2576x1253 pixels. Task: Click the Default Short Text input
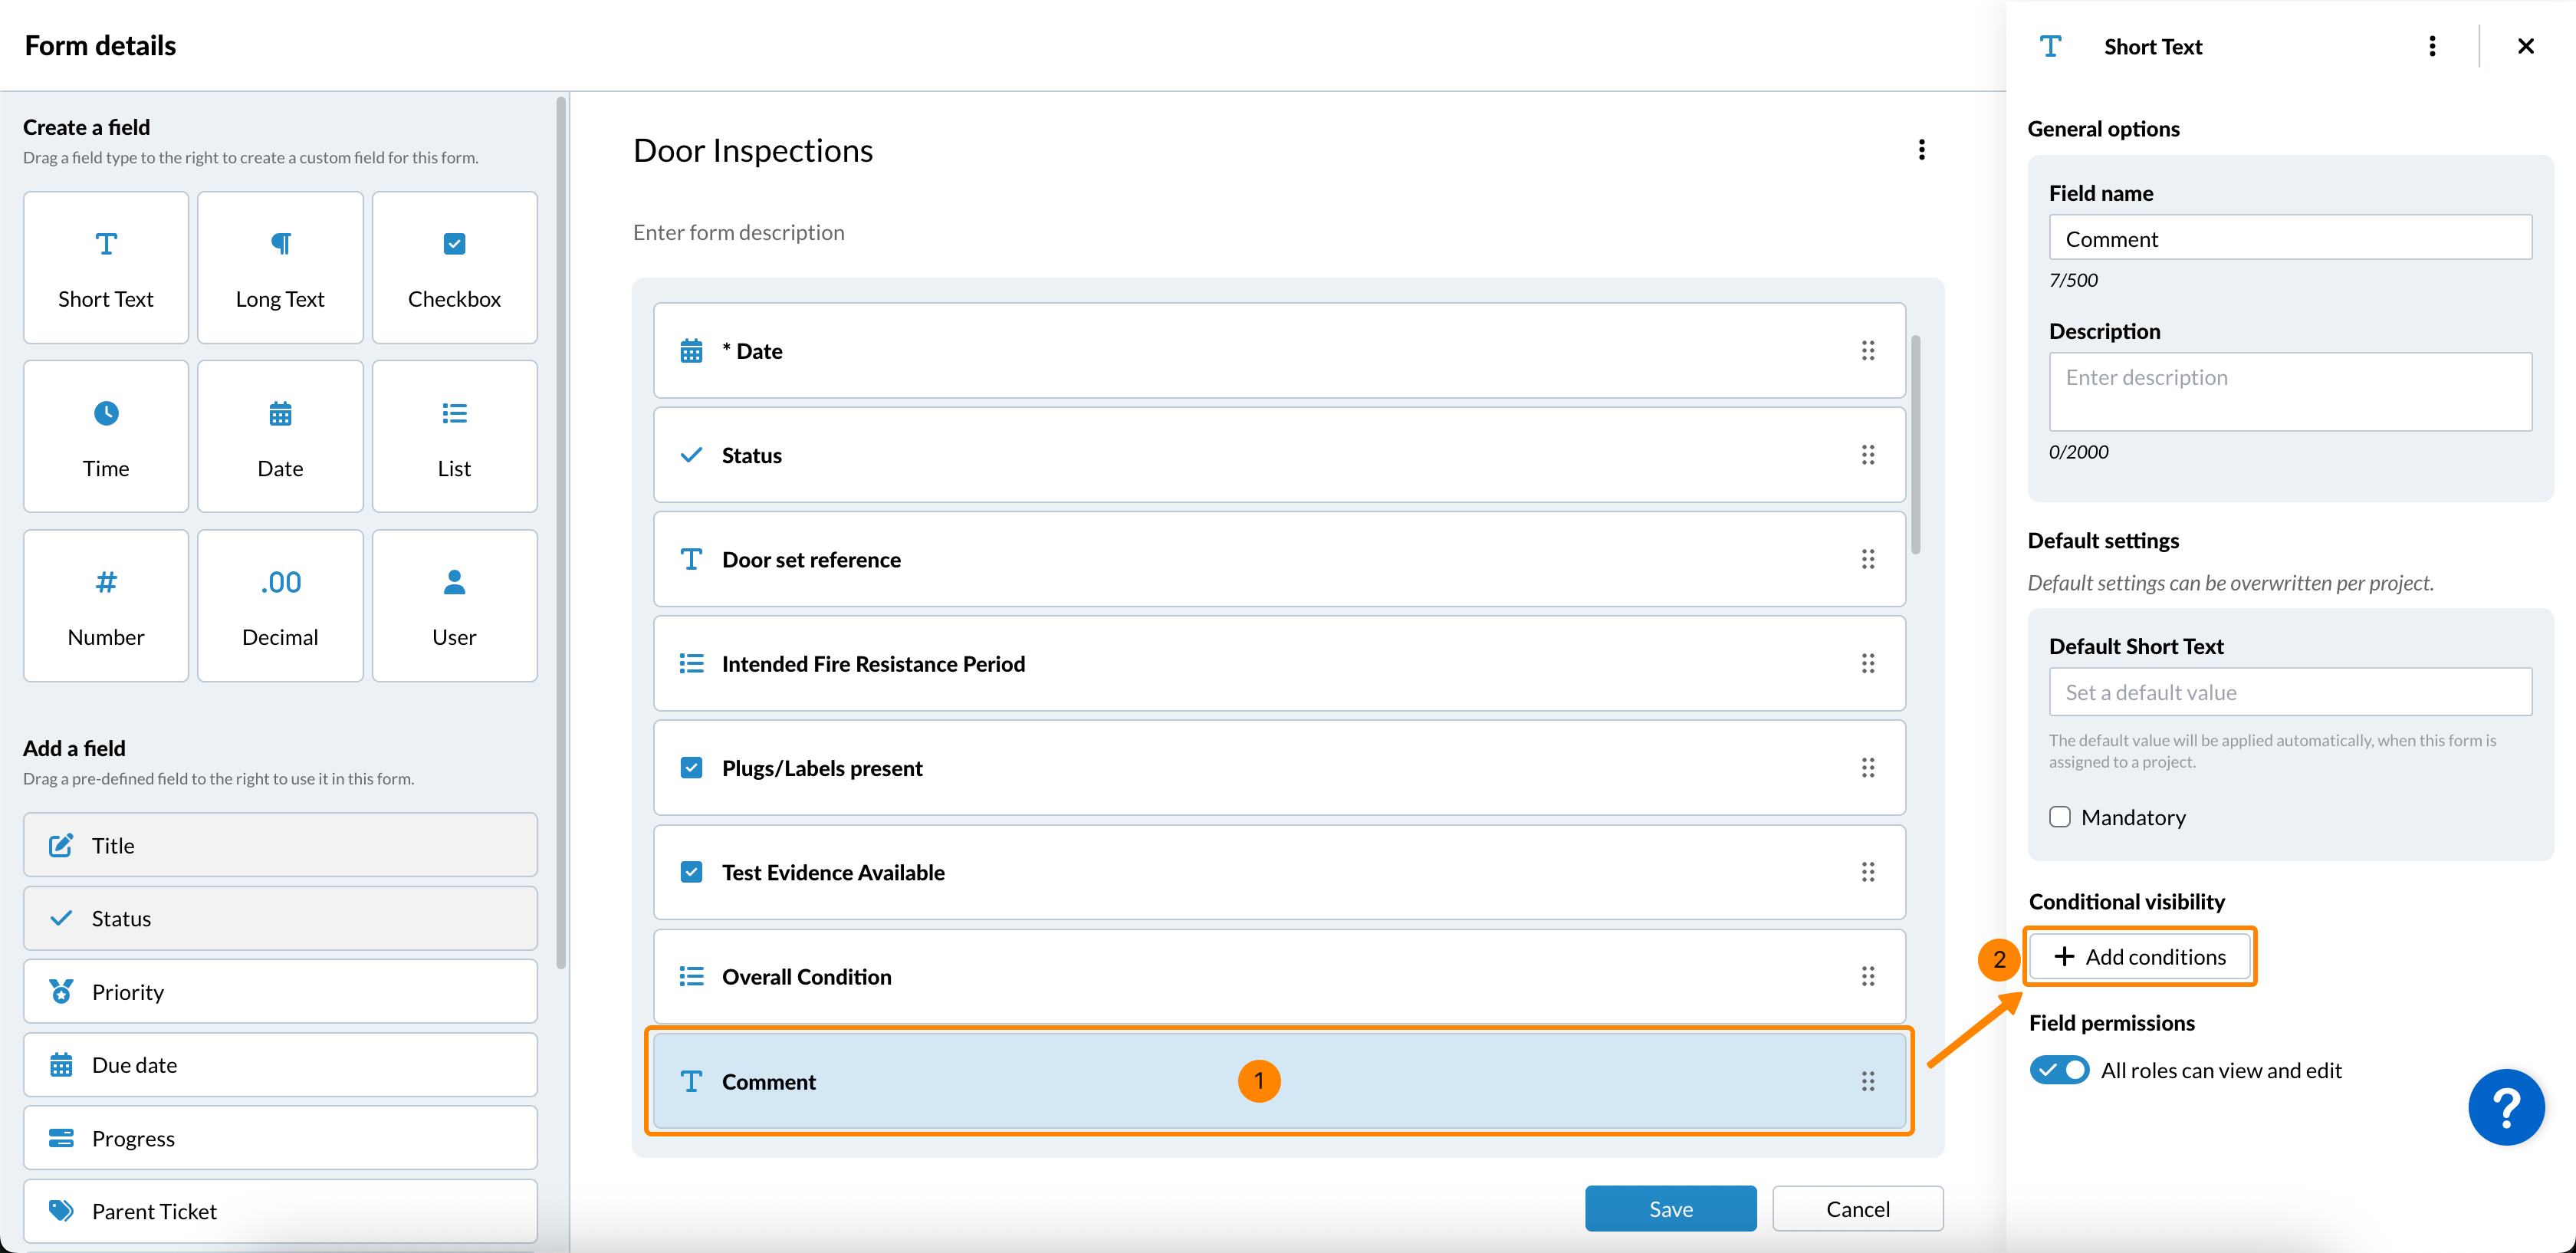(x=2290, y=692)
